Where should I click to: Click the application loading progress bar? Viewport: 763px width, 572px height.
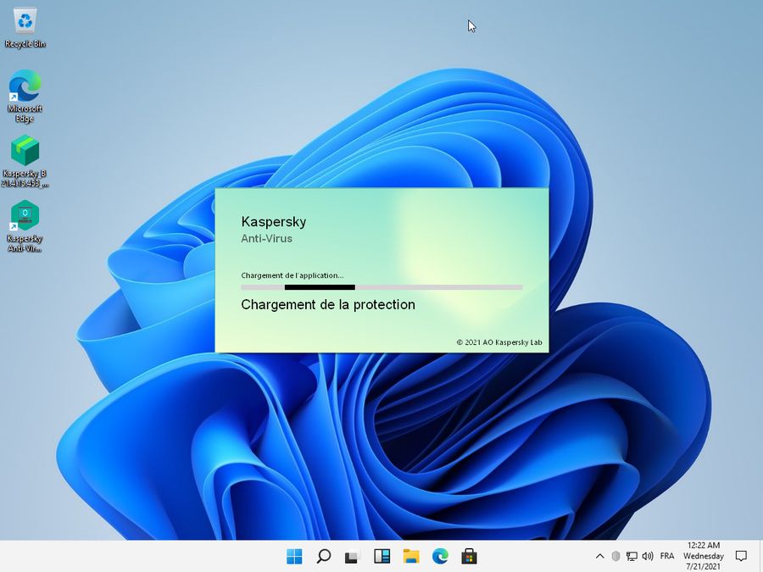coord(381,287)
